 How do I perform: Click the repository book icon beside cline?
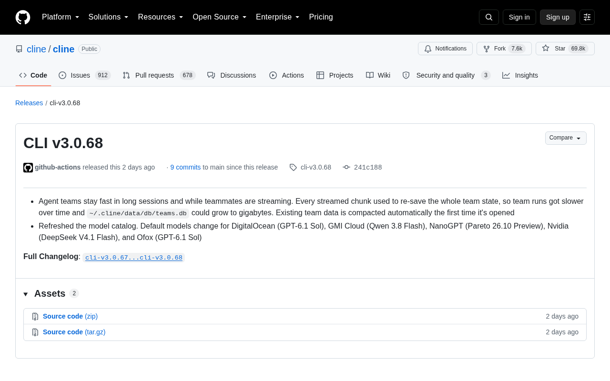coord(19,49)
